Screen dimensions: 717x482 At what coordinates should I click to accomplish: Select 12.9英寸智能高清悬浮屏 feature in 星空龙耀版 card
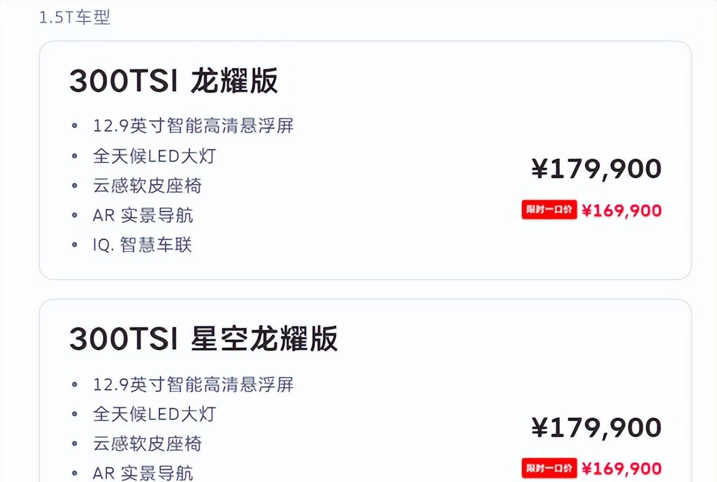click(193, 384)
